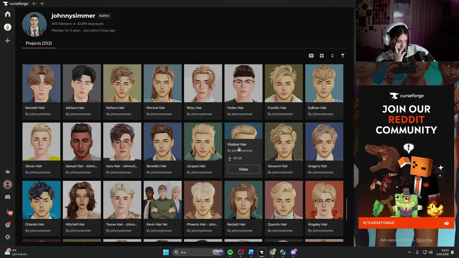Open settings gear in sidebar
The width and height of the screenshot is (459, 258).
8,237
